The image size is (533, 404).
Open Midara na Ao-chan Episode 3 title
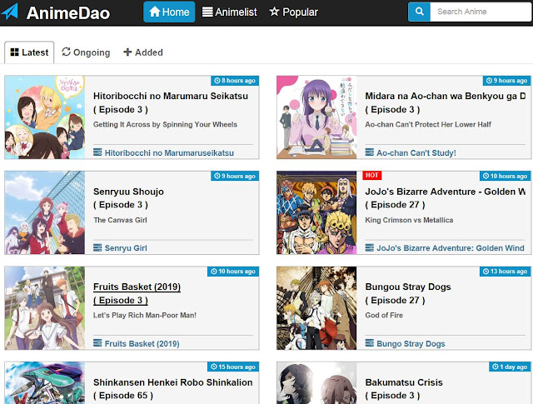[446, 102]
